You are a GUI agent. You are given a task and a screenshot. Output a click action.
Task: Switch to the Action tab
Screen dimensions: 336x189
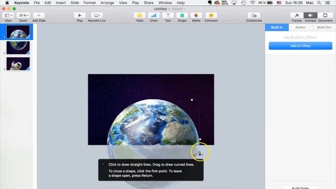300,27
